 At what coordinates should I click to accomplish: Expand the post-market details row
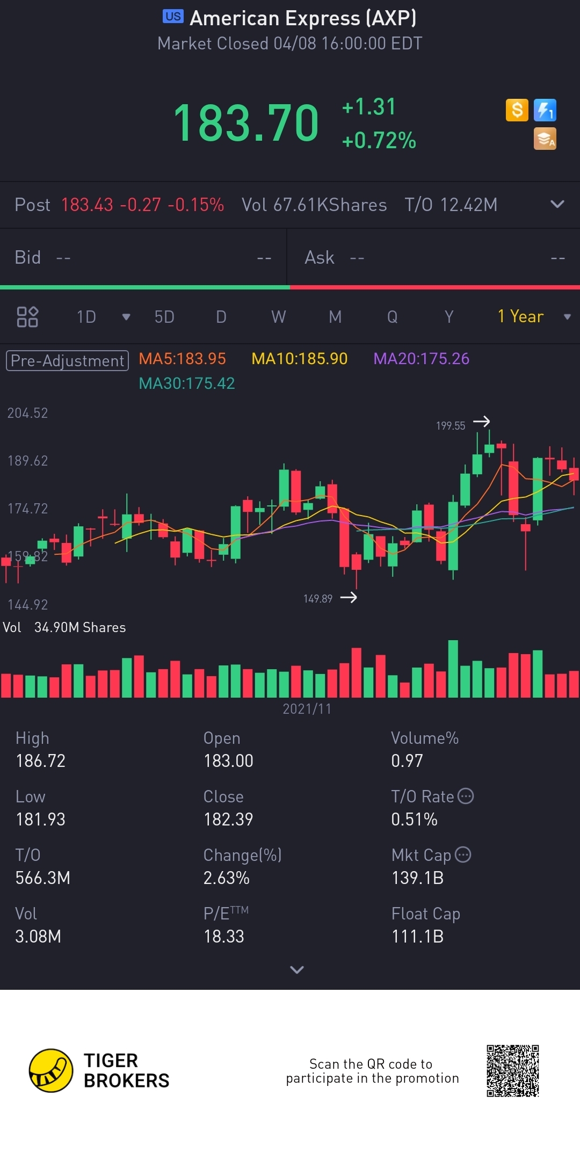click(557, 204)
